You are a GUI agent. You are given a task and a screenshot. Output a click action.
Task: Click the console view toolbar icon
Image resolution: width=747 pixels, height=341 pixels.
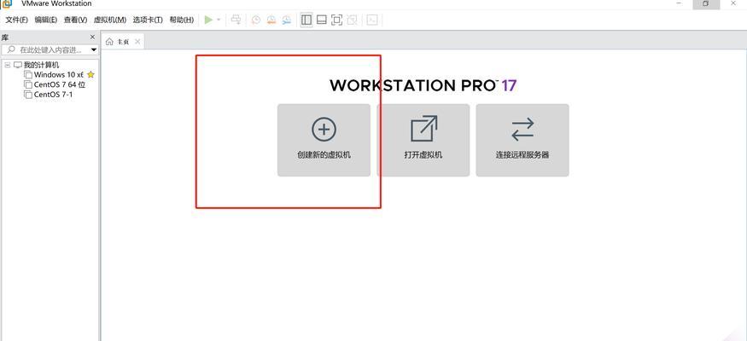click(372, 20)
